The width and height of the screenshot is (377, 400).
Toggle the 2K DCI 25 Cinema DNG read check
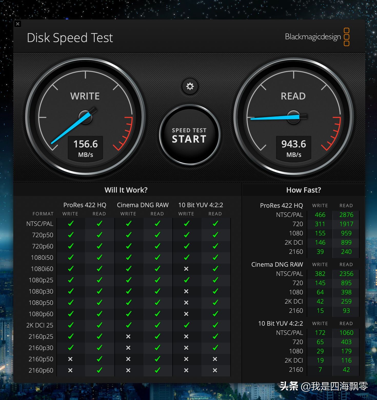(x=157, y=325)
